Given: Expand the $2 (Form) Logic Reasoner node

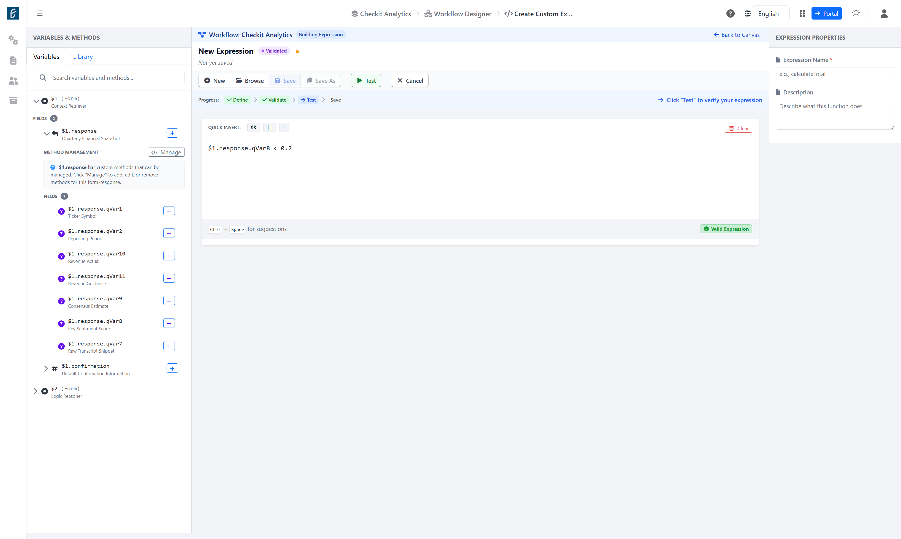Looking at the screenshot, I should point(35,391).
